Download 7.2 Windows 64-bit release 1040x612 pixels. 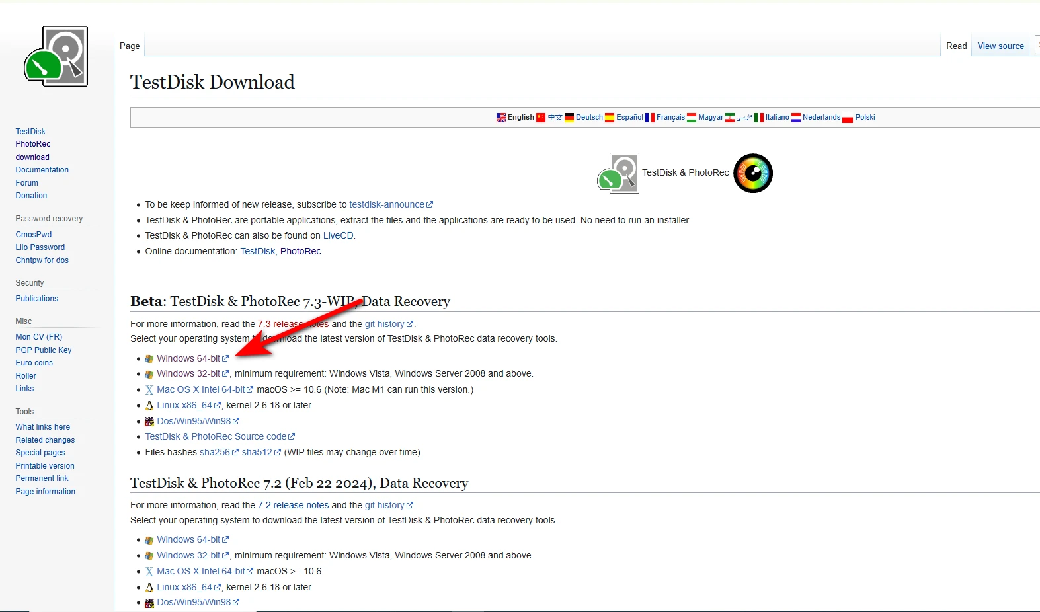point(192,539)
